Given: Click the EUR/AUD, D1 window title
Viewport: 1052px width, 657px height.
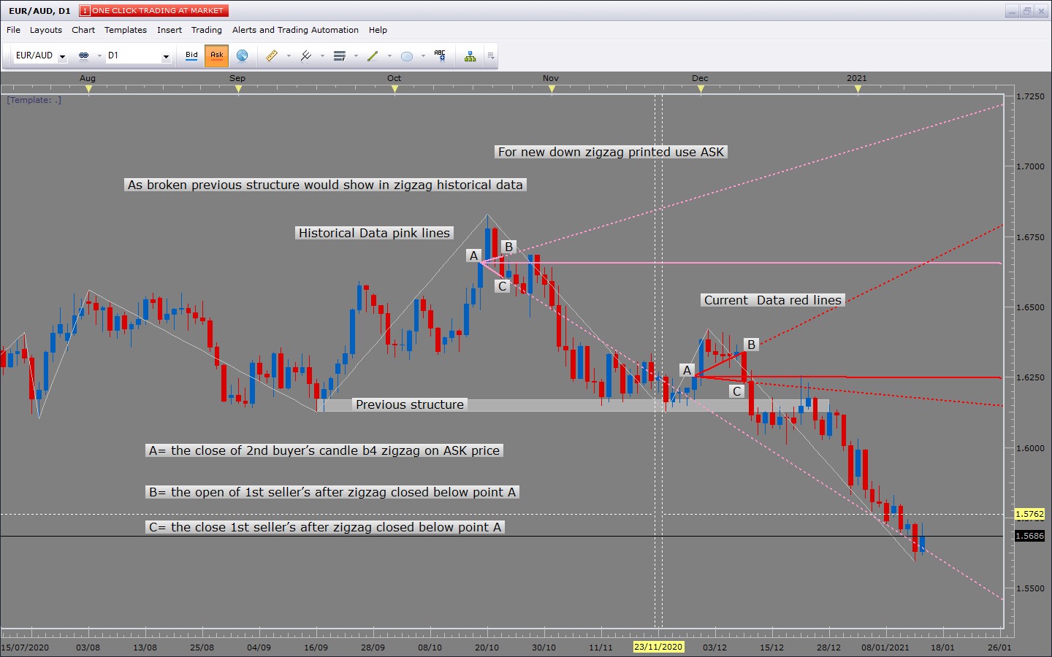Looking at the screenshot, I should 39,11.
